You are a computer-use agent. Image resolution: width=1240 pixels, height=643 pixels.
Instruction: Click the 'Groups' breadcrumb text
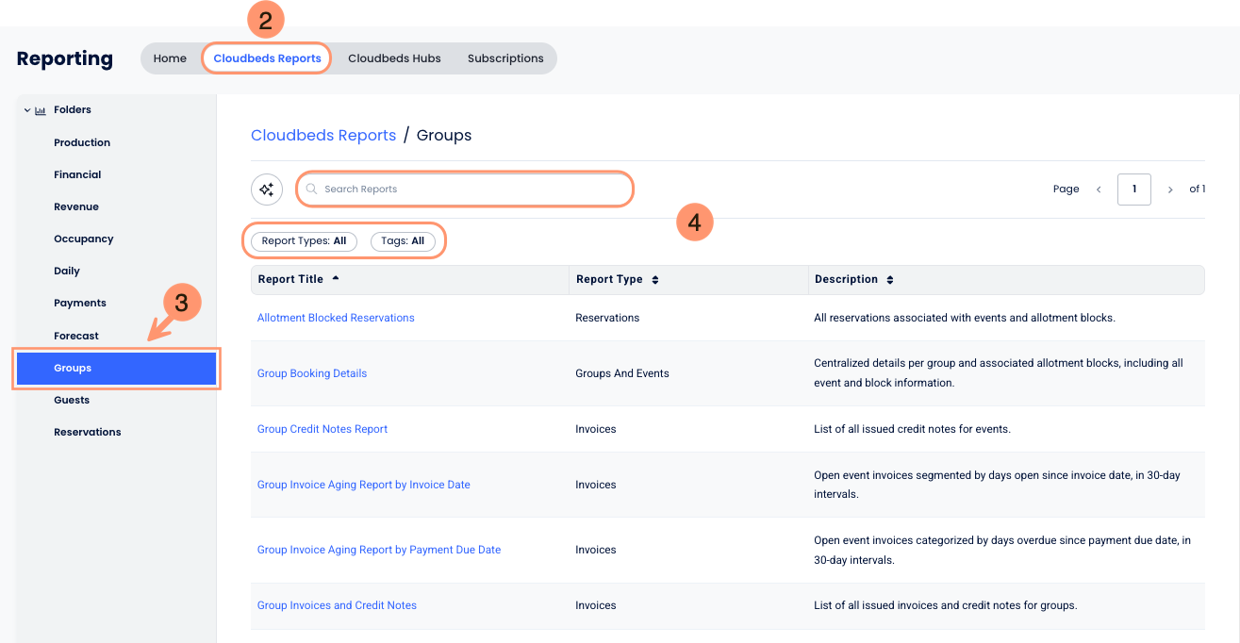444,135
